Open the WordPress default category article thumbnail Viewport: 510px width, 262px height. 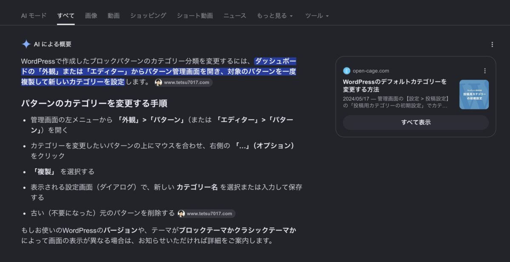[474, 95]
